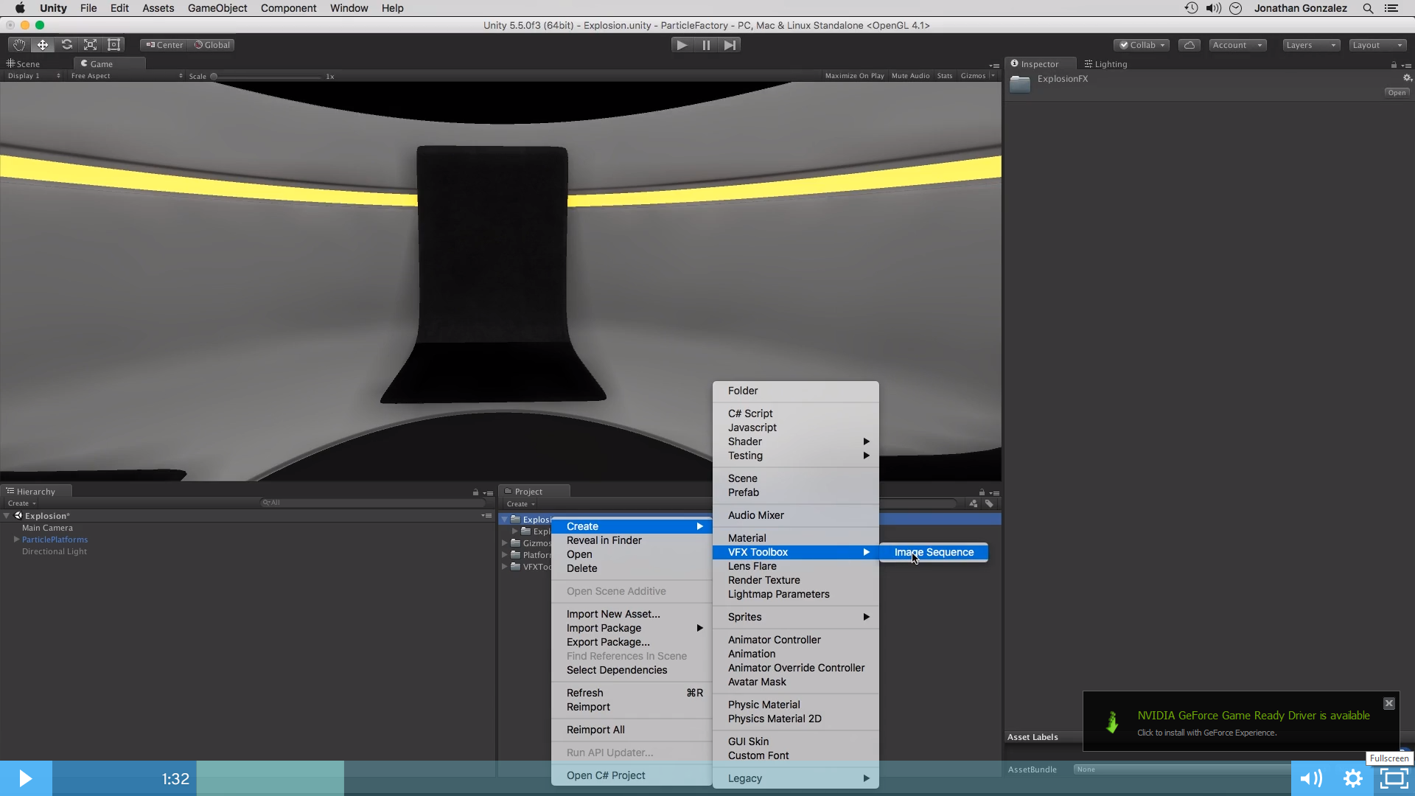The width and height of the screenshot is (1415, 796).
Task: Click the Open button in the Inspector
Action: click(1397, 92)
